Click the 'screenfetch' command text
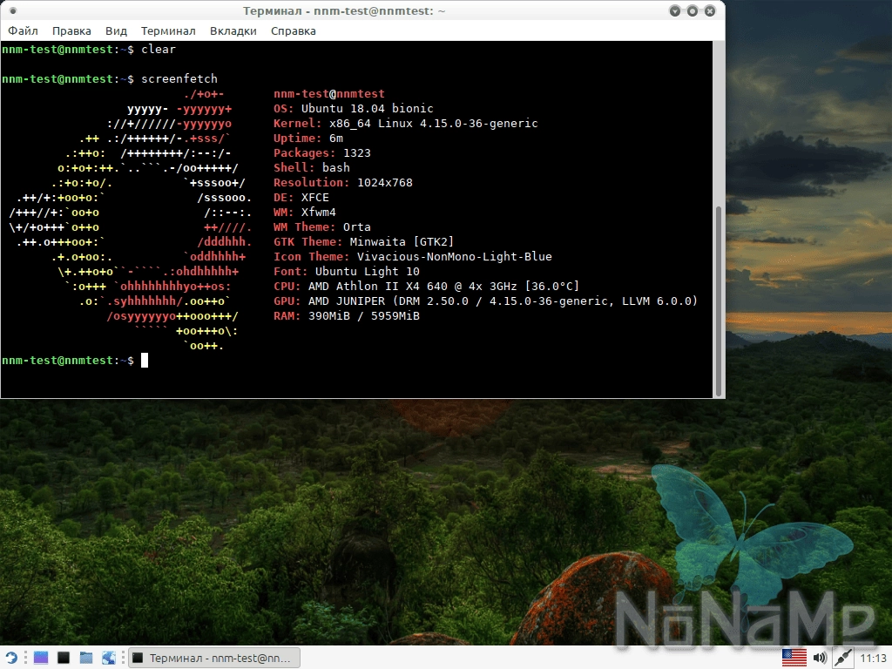 [x=179, y=78]
